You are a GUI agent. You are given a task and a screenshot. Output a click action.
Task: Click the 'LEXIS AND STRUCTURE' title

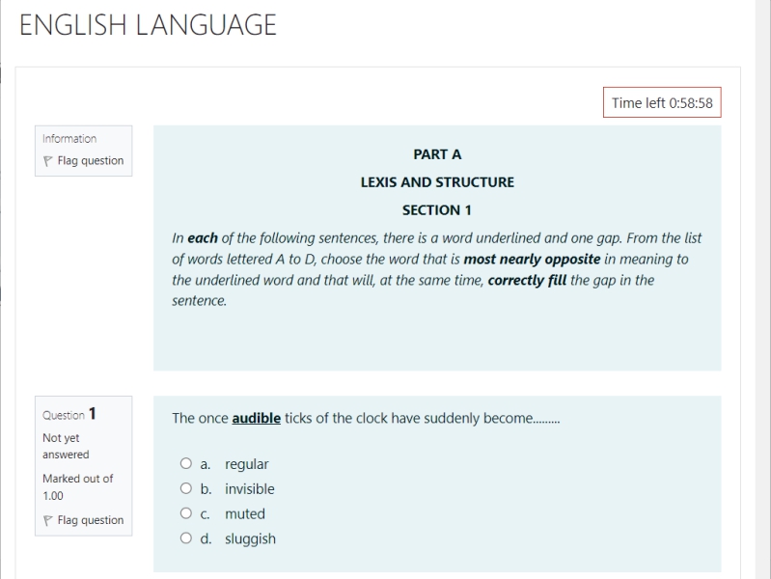coord(437,182)
